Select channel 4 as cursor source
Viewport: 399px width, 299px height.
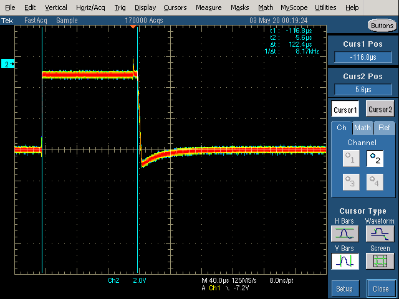pos(375,182)
